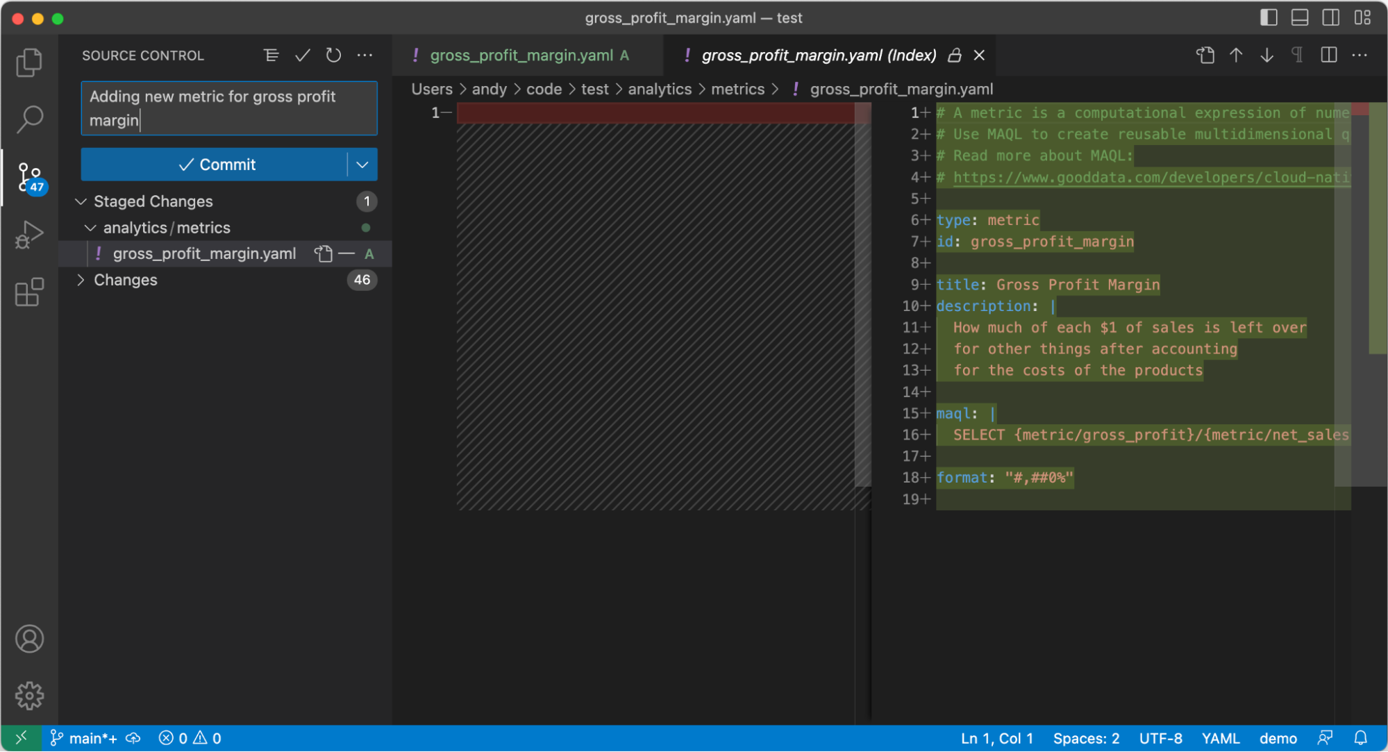The width and height of the screenshot is (1388, 752).
Task: Toggle whitespace rendering in the diff editor
Action: [x=1297, y=55]
